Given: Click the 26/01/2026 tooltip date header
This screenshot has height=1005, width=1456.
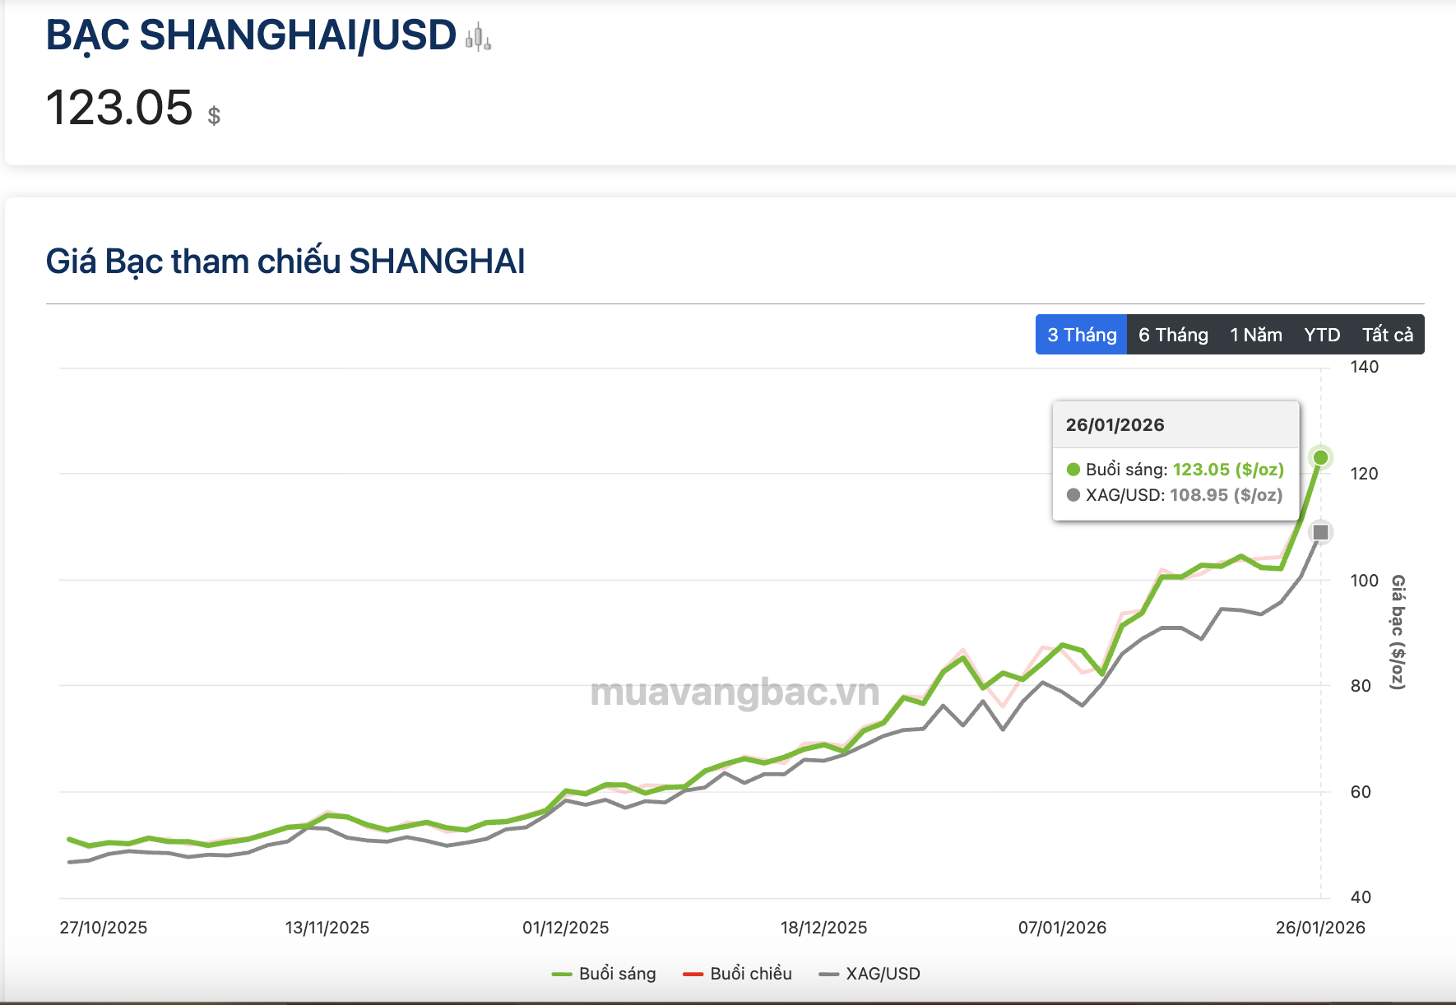Looking at the screenshot, I should pyautogui.click(x=1115, y=425).
